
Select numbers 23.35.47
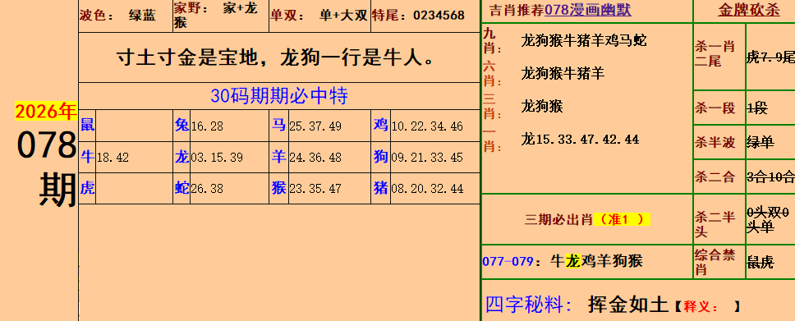coord(315,189)
